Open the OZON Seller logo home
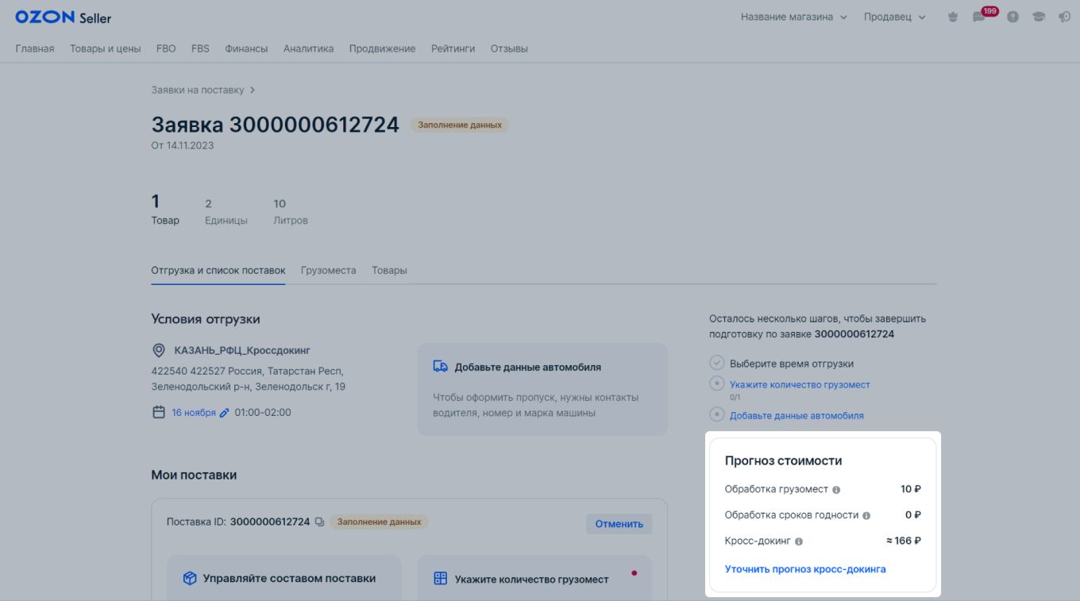This screenshot has width=1080, height=601. 64,17
